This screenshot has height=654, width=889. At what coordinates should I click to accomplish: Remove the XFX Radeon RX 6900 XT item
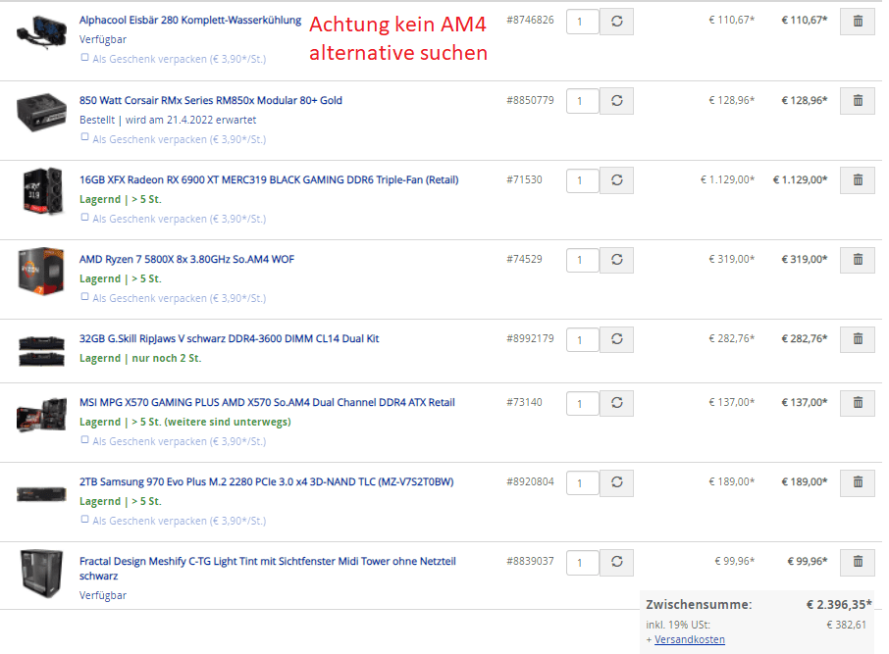(858, 180)
